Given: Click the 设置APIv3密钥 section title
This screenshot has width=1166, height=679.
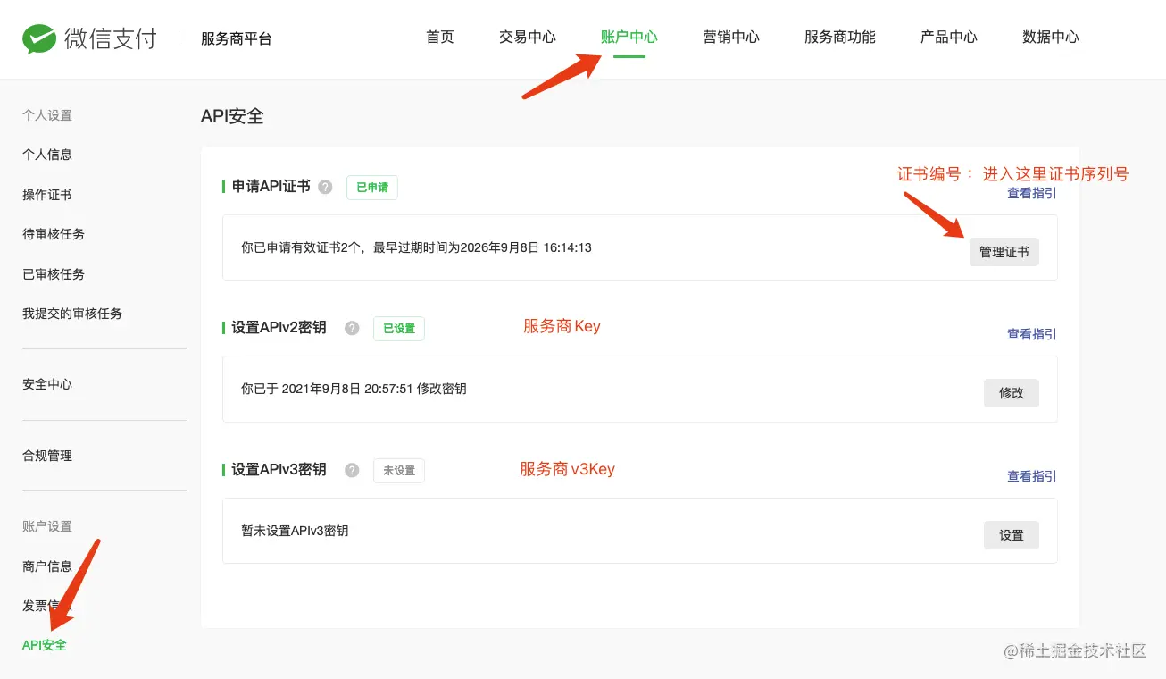Looking at the screenshot, I should coord(279,470).
